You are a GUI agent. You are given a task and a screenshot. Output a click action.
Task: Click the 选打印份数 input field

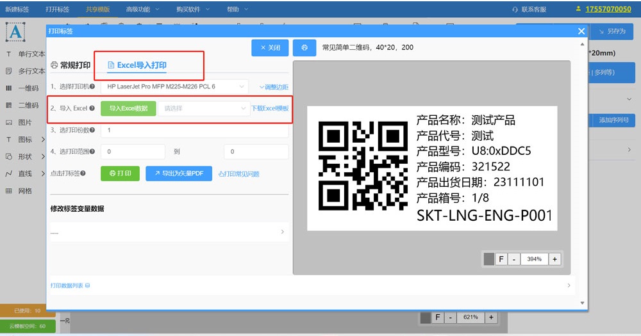(x=194, y=131)
